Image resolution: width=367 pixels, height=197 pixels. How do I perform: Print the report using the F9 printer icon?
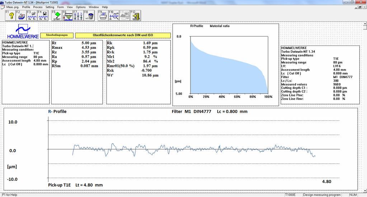point(103,16)
